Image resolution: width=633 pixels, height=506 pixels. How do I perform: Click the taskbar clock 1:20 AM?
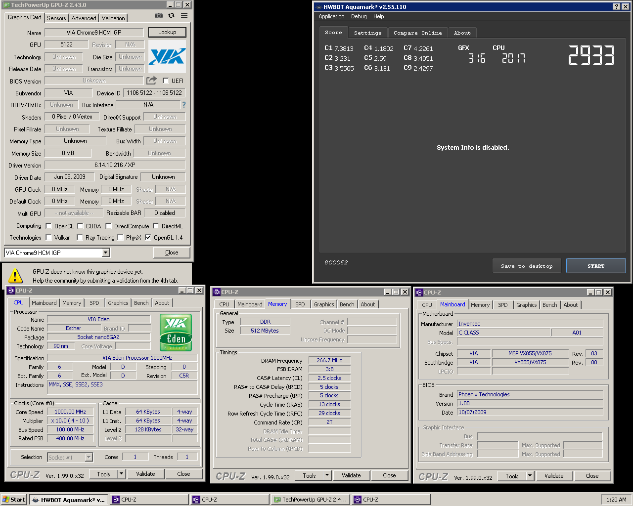pyautogui.click(x=616, y=500)
